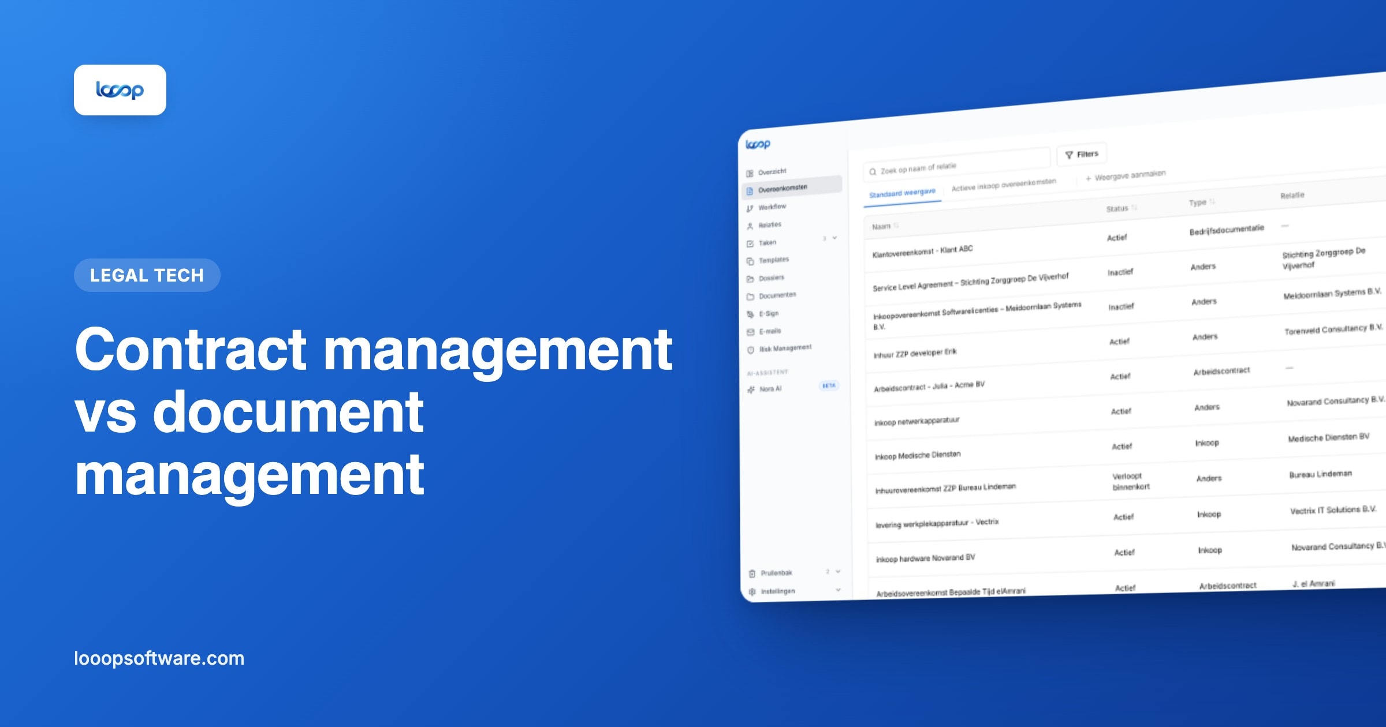The width and height of the screenshot is (1386, 727).
Task: Click the Instellingen gear icon
Action: tap(752, 591)
